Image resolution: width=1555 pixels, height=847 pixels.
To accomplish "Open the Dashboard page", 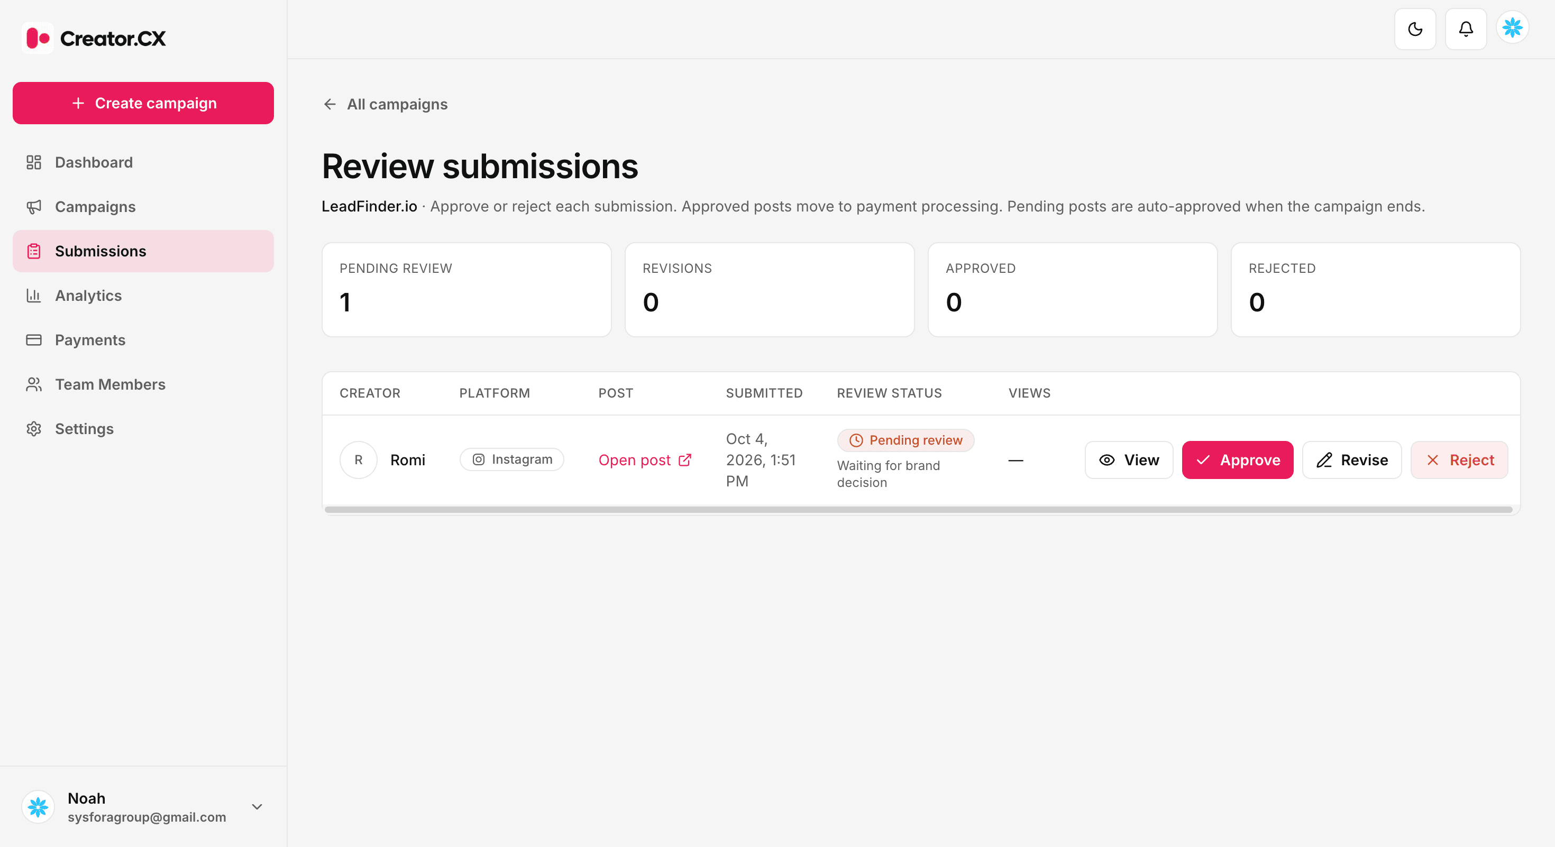I will tap(143, 162).
